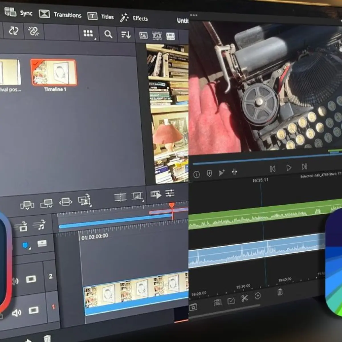The image size is (342, 342).
Task: Toggle video visibility on track 2
Action: click(31, 278)
